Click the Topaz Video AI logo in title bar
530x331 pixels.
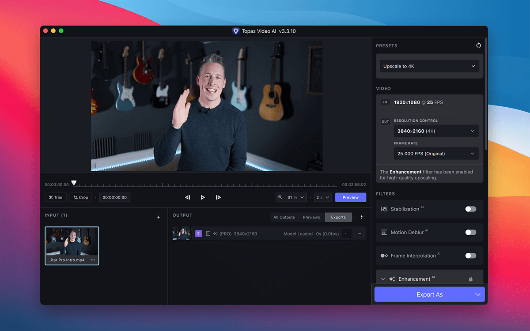[x=236, y=31]
